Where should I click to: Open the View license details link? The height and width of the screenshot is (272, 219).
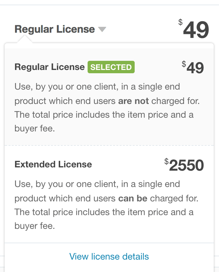click(109, 256)
